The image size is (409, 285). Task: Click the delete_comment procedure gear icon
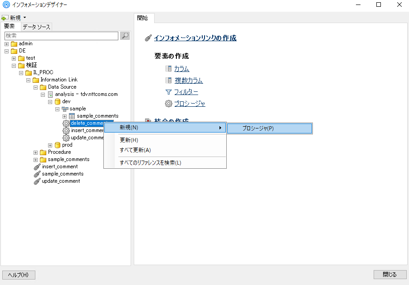point(66,123)
